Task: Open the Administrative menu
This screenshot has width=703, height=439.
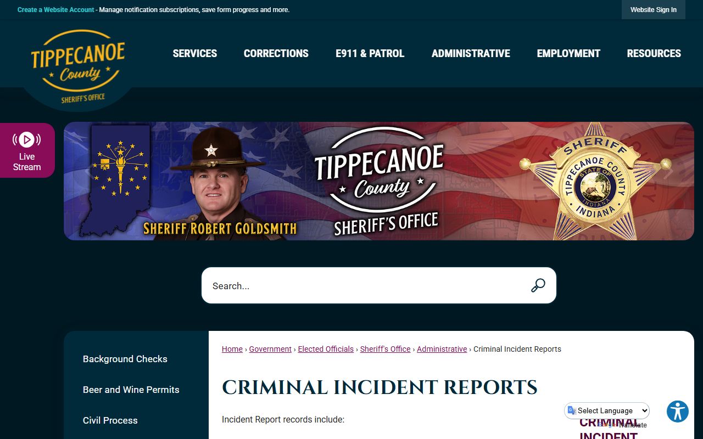Action: point(471,53)
